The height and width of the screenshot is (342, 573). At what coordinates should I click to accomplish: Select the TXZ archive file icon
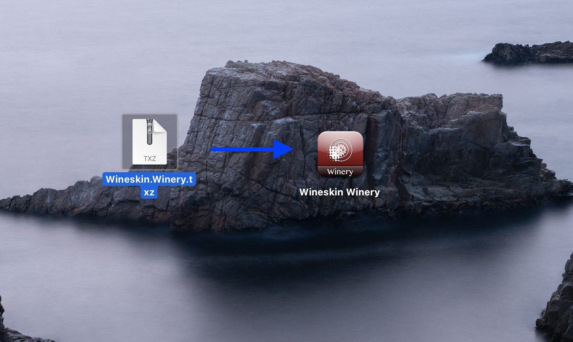150,142
